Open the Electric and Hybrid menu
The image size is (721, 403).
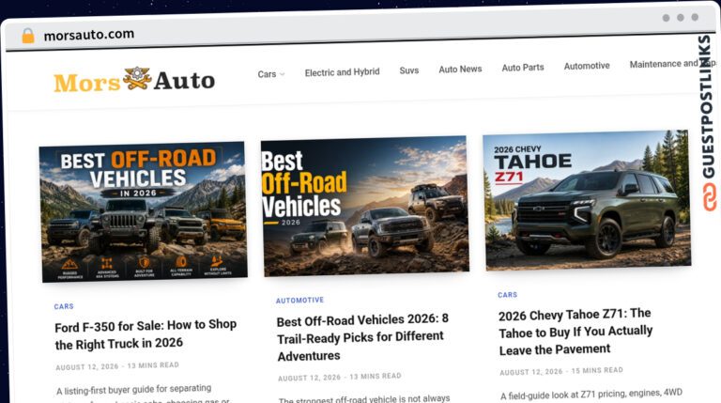[342, 72]
